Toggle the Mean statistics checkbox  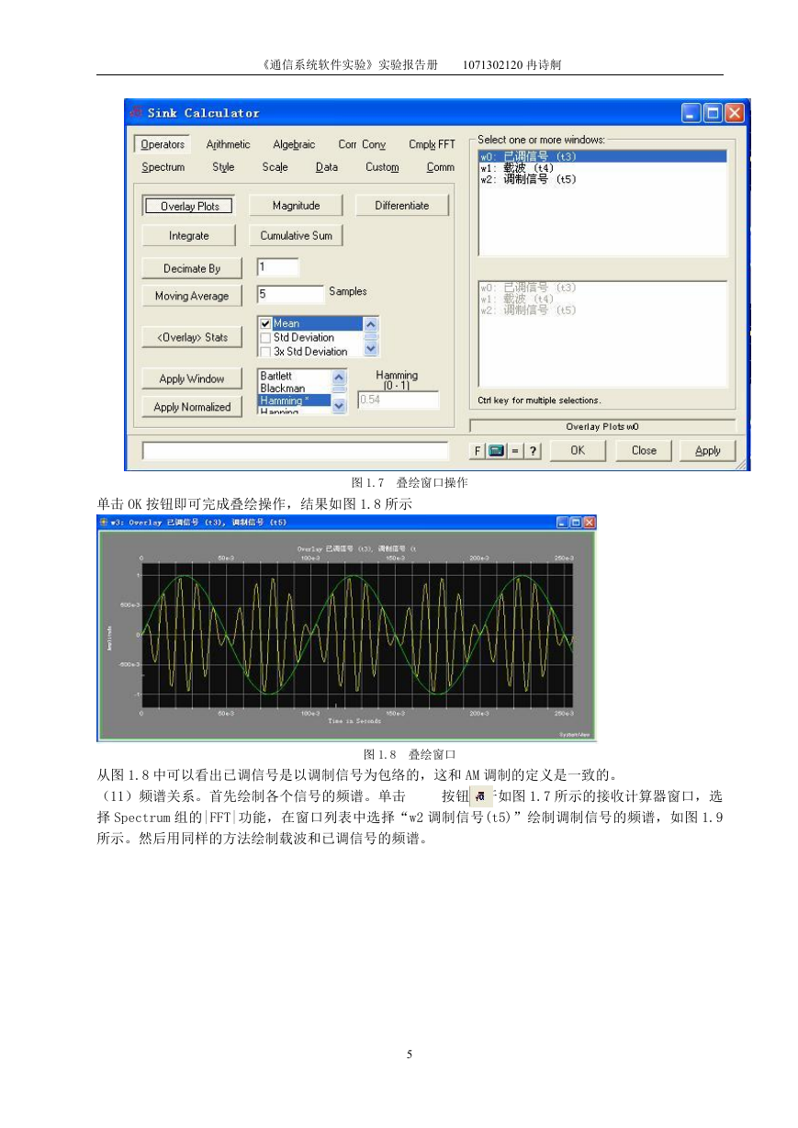tap(266, 323)
